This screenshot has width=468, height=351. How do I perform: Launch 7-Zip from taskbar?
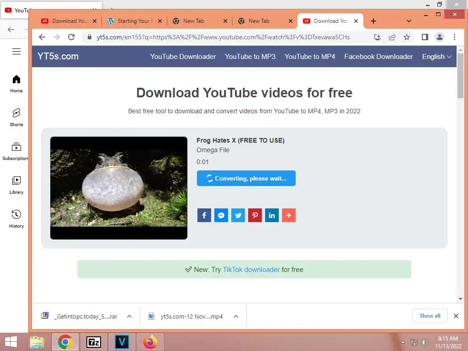point(93,342)
